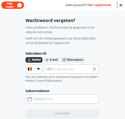Viewport: 125px width, 119px height.
Task: Expand the country code dropdown arrow
Action: (x=38, y=69)
